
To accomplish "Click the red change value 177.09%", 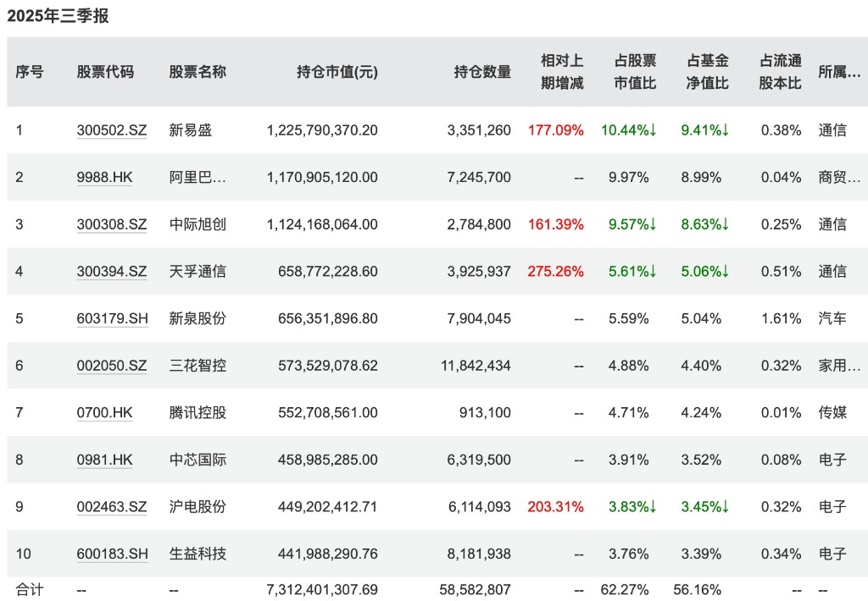I will tap(556, 130).
